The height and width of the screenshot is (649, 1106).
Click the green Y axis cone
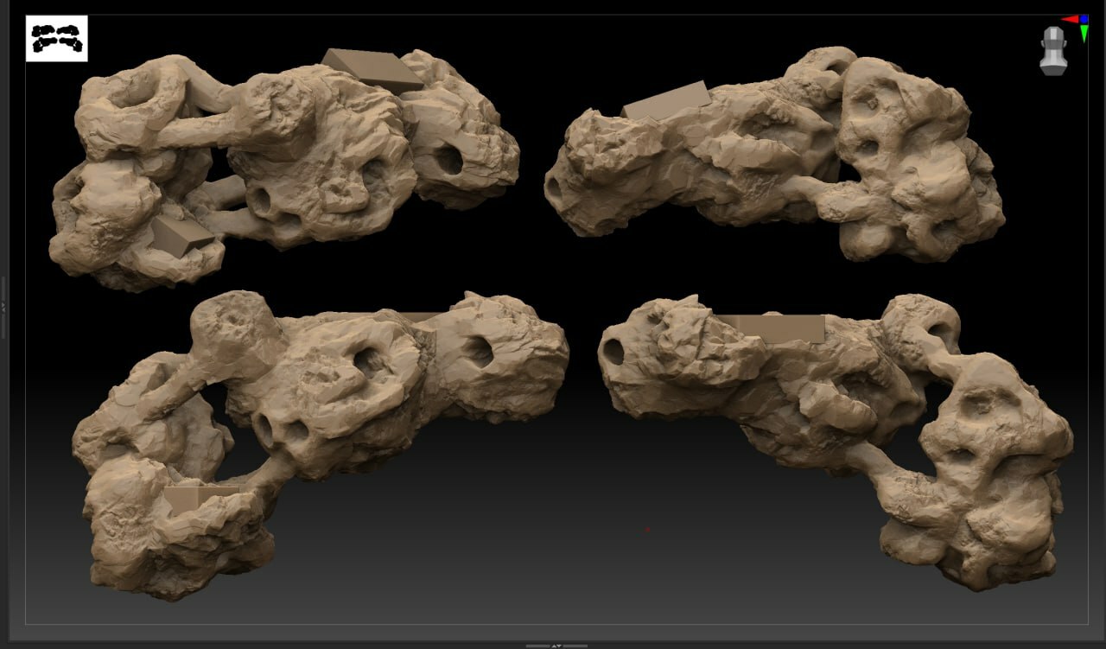[1084, 35]
